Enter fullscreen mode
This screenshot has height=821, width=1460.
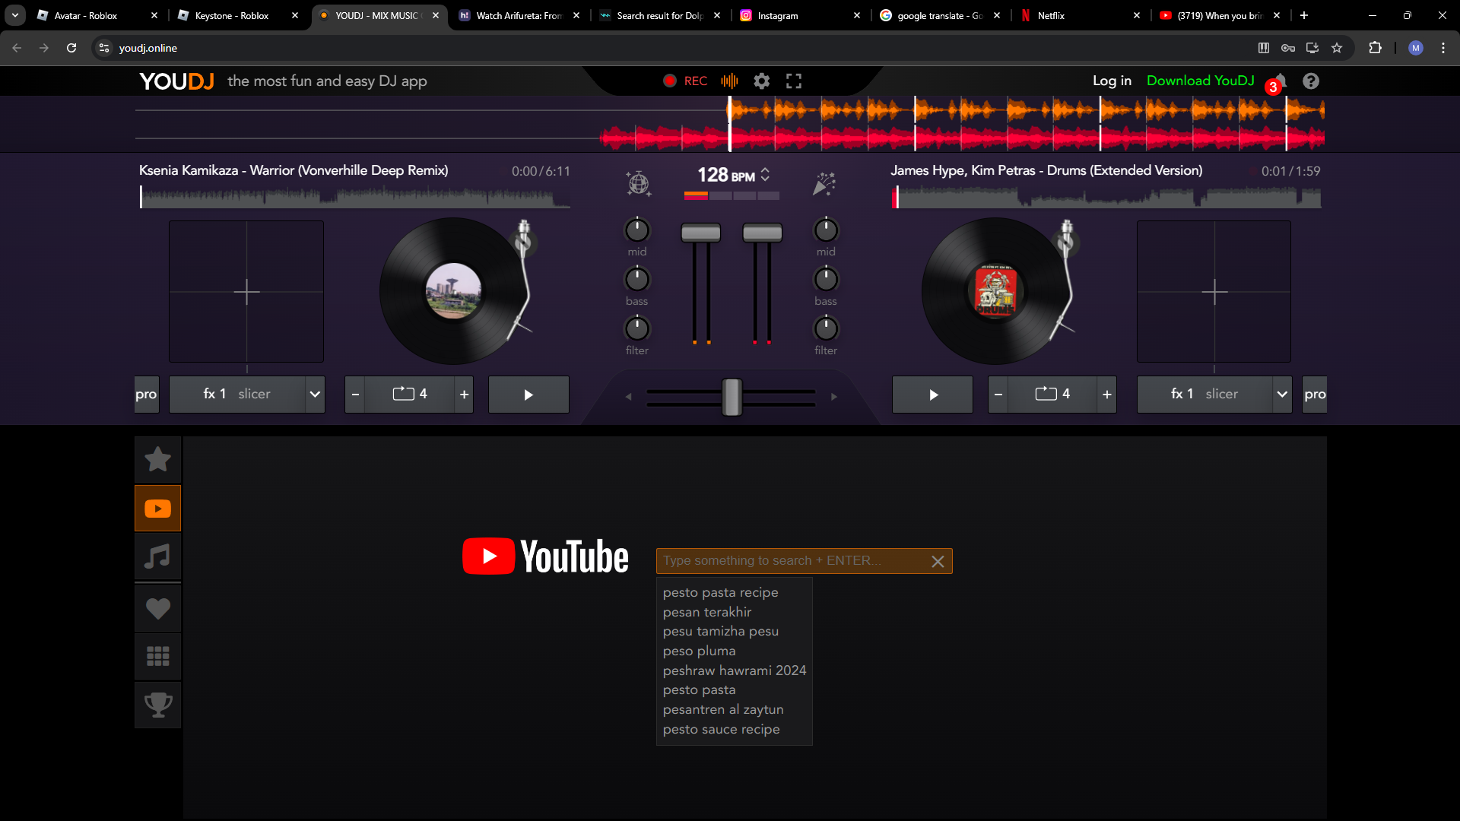click(x=794, y=81)
